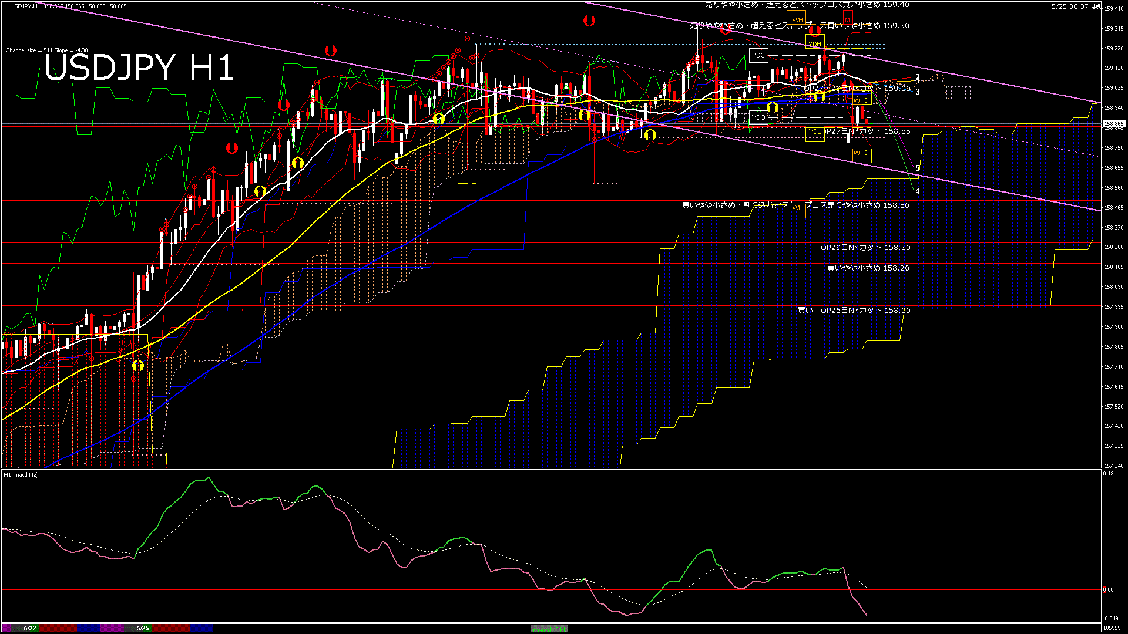Click the 105959 value in bottom-right corner
Image resolution: width=1128 pixels, height=634 pixels.
click(x=1112, y=628)
